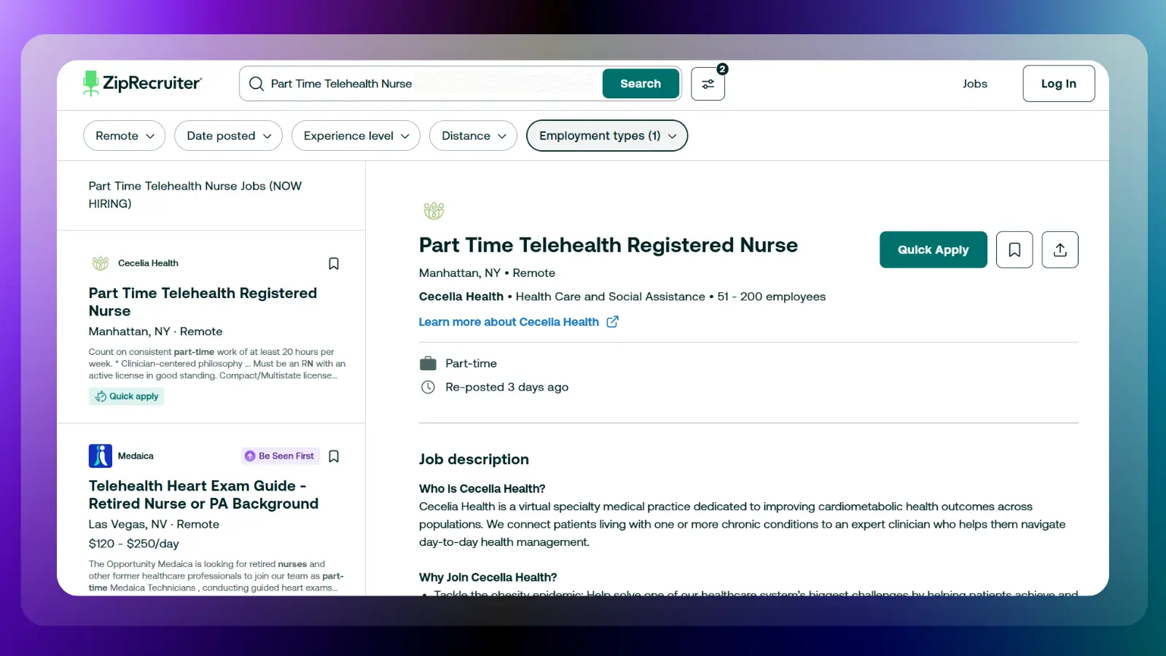The height and width of the screenshot is (656, 1166).
Task: Click 'Health Care and Social Assistance' text
Action: click(x=611, y=297)
